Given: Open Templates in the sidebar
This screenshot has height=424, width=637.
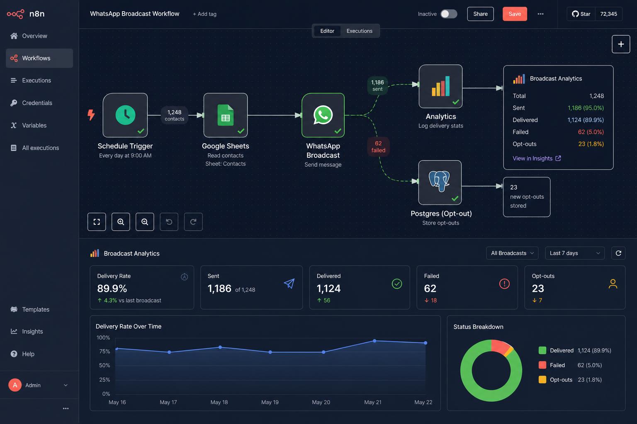Looking at the screenshot, I should click(39, 309).
